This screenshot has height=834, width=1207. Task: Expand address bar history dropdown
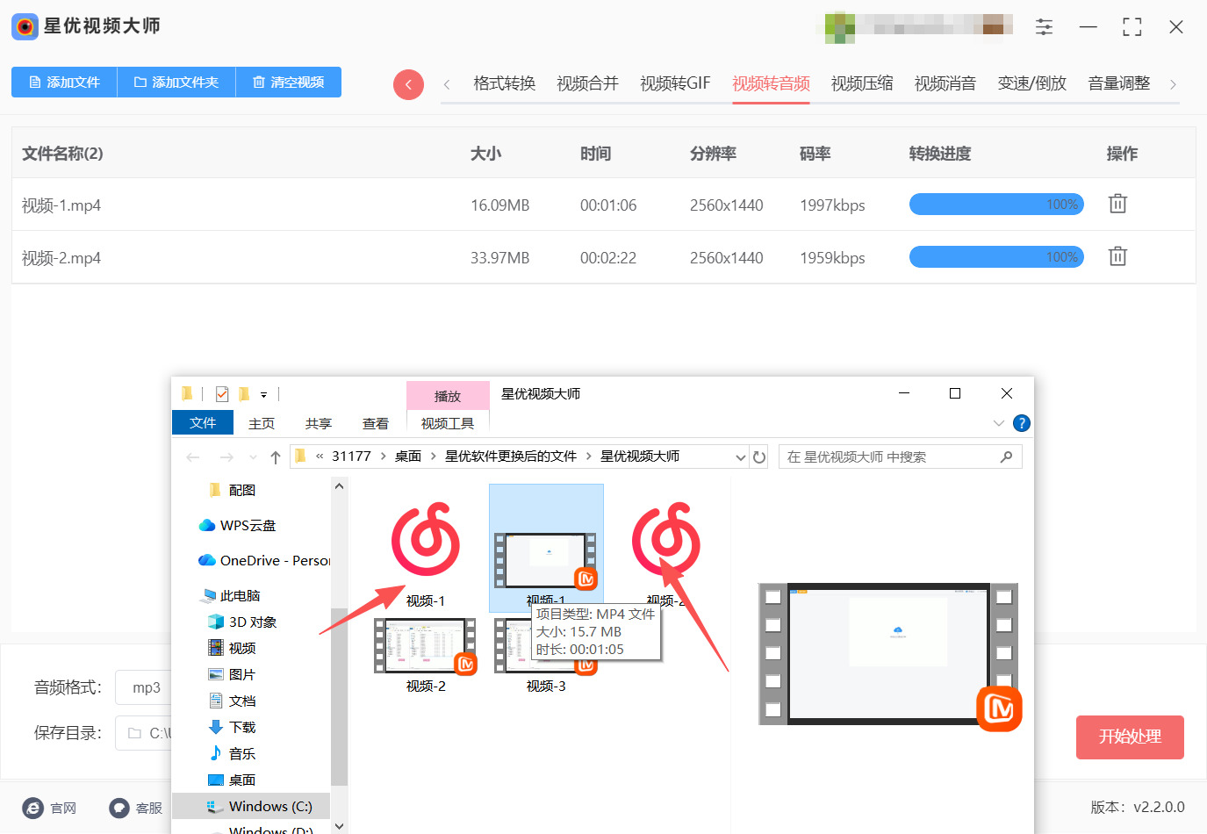click(x=741, y=457)
